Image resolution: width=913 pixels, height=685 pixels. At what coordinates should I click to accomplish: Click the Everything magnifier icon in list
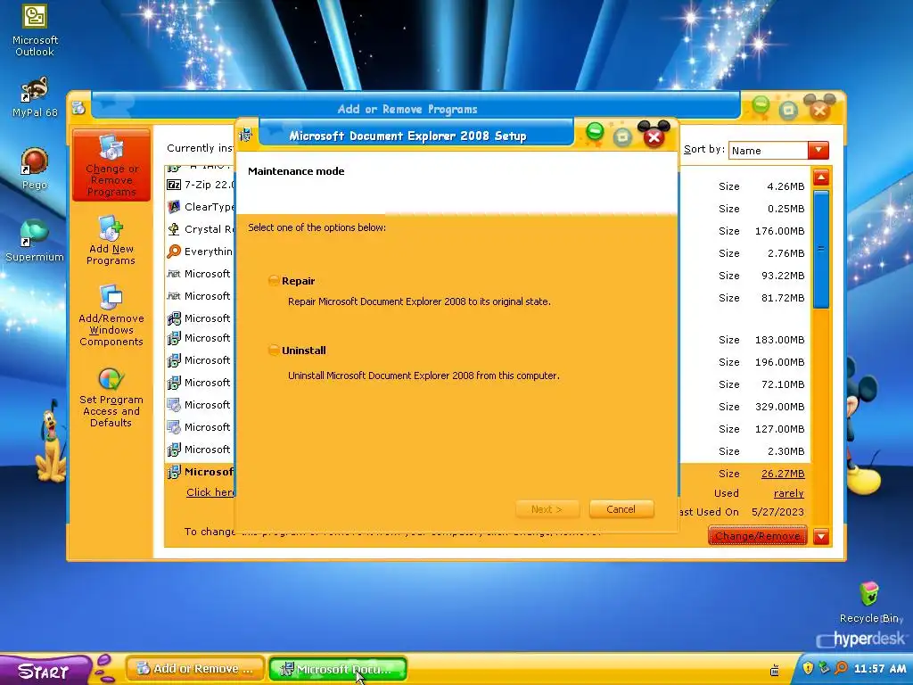[174, 251]
